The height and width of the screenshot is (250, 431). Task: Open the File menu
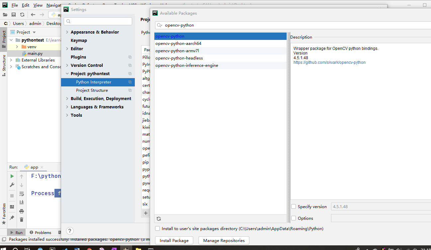[x=15, y=5]
